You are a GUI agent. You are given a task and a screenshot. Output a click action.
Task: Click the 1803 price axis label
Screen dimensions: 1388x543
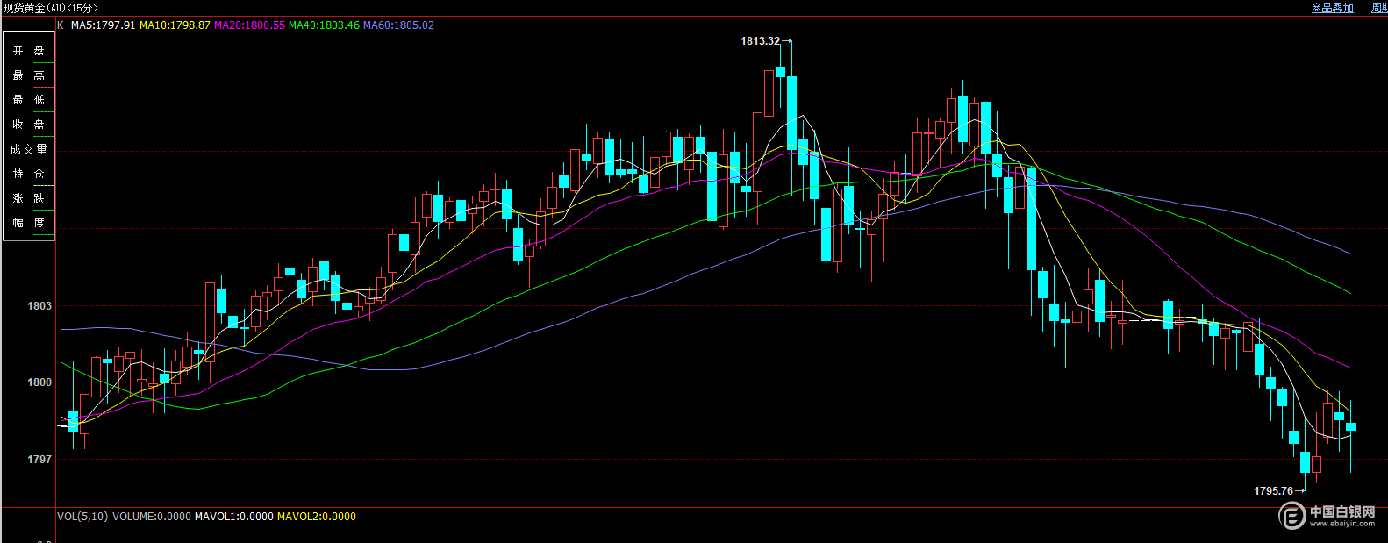click(x=39, y=306)
